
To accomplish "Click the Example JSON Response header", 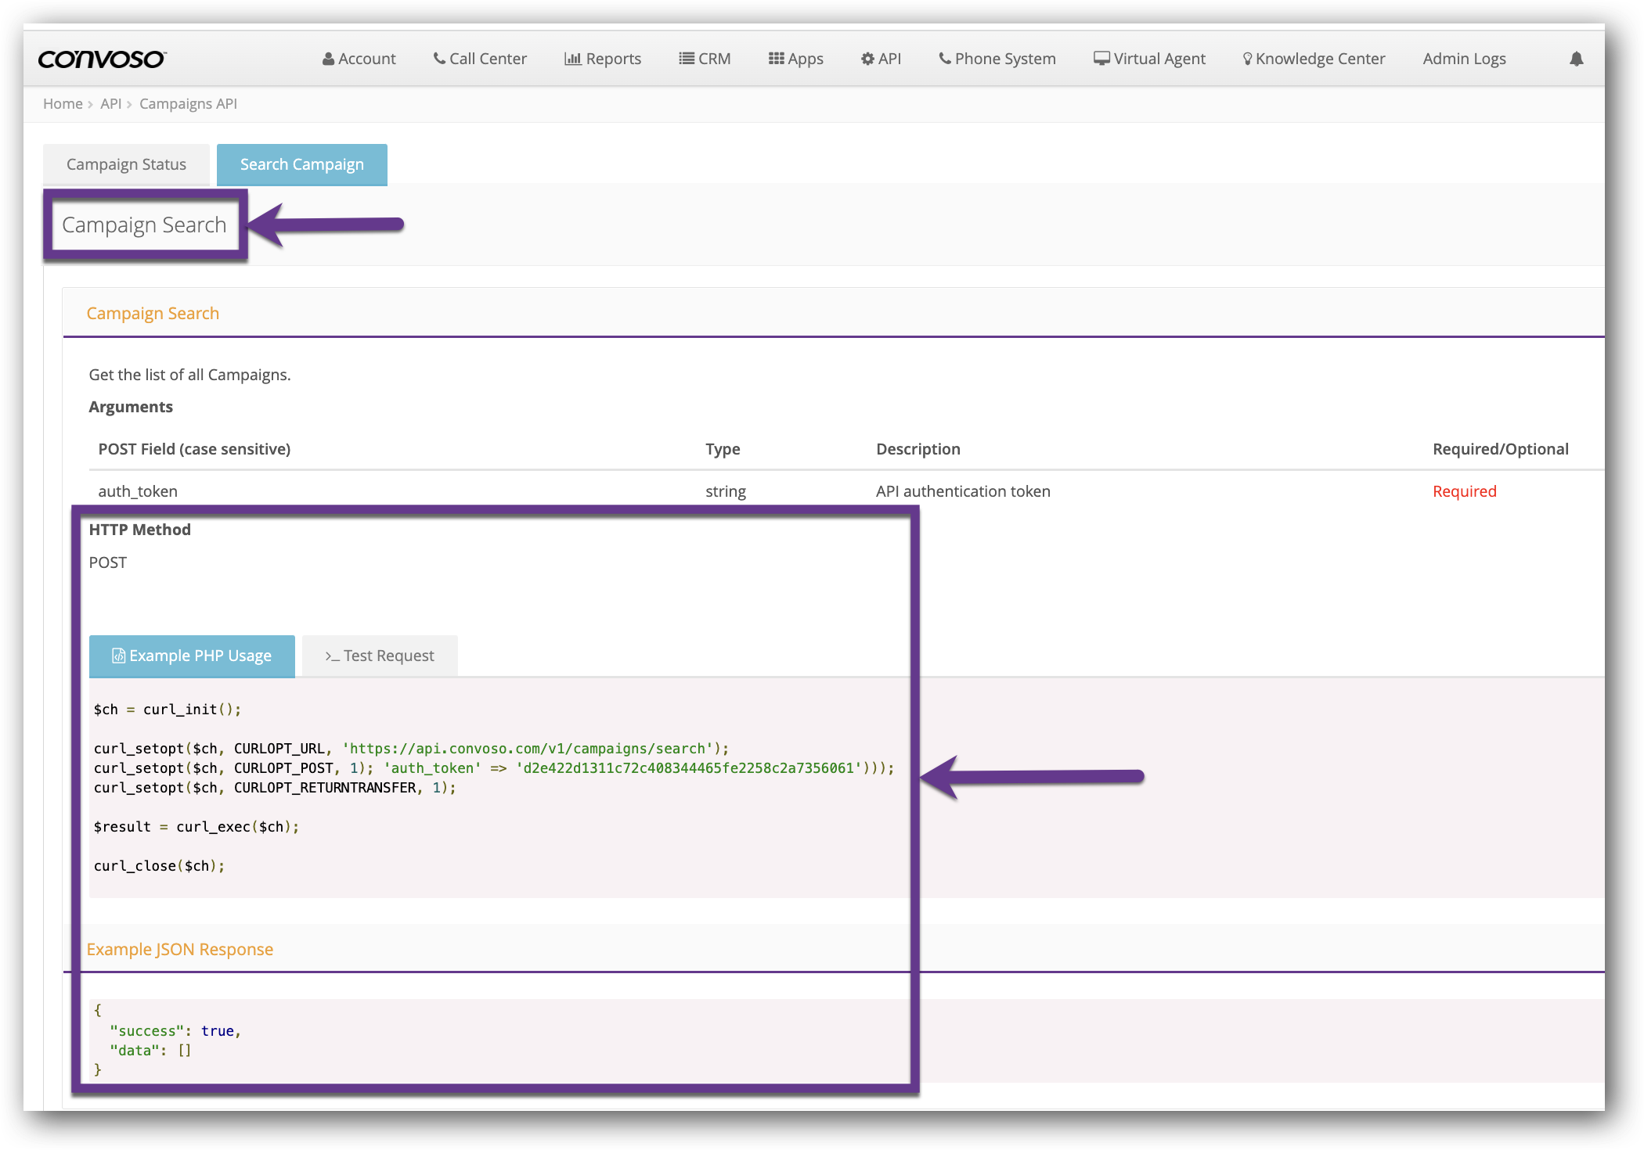I will pos(180,949).
